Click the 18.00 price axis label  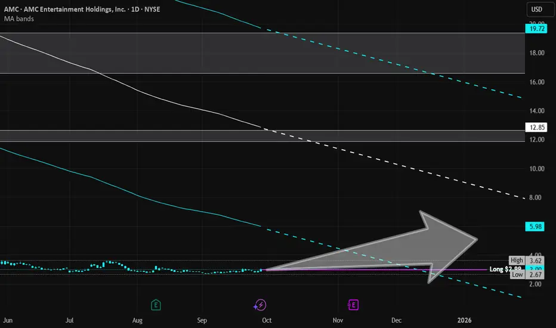pos(536,53)
